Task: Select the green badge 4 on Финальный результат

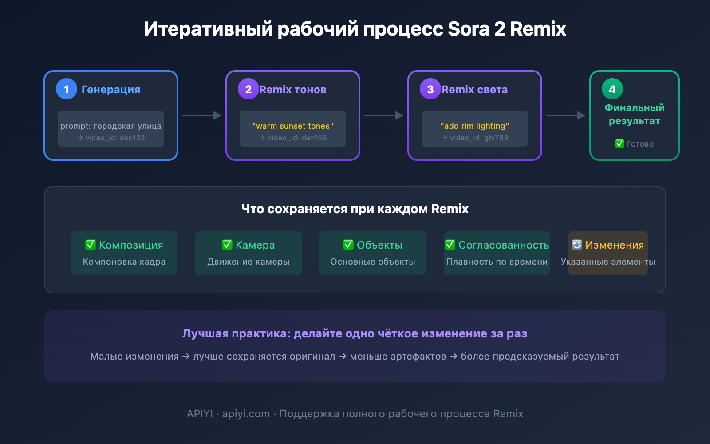Action: point(612,89)
